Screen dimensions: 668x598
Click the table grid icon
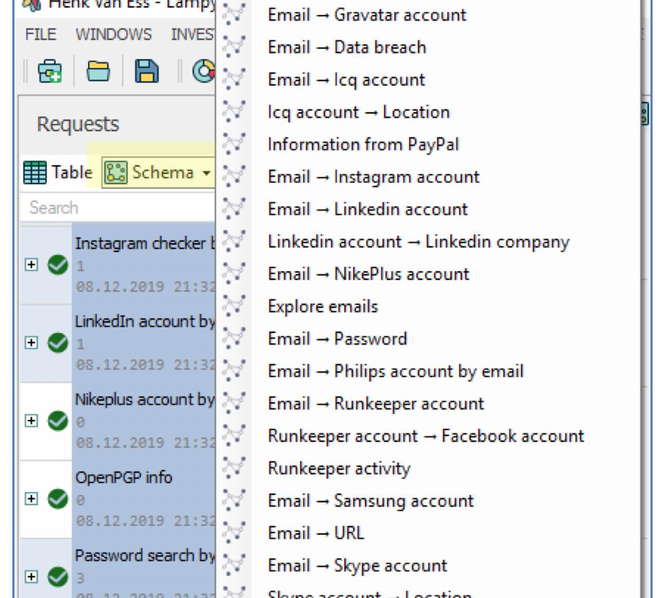pos(35,172)
